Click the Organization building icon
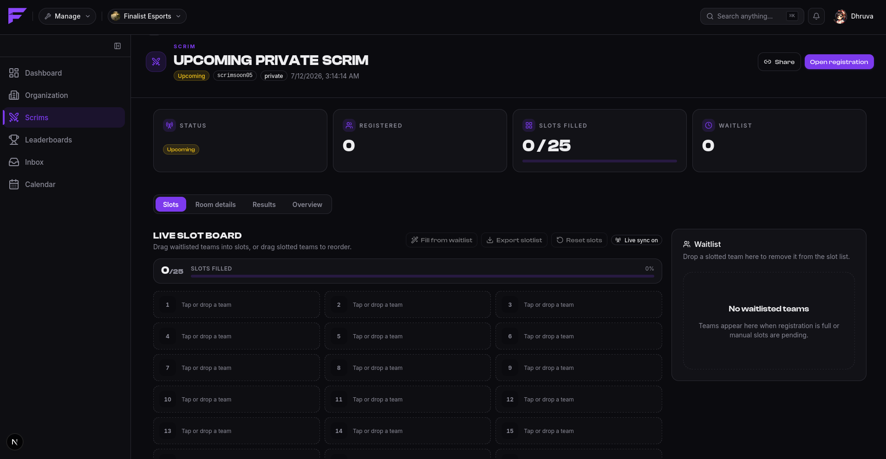This screenshot has height=459, width=886. click(x=14, y=95)
